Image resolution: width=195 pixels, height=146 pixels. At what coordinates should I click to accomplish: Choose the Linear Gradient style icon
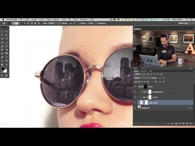click(24, 24)
